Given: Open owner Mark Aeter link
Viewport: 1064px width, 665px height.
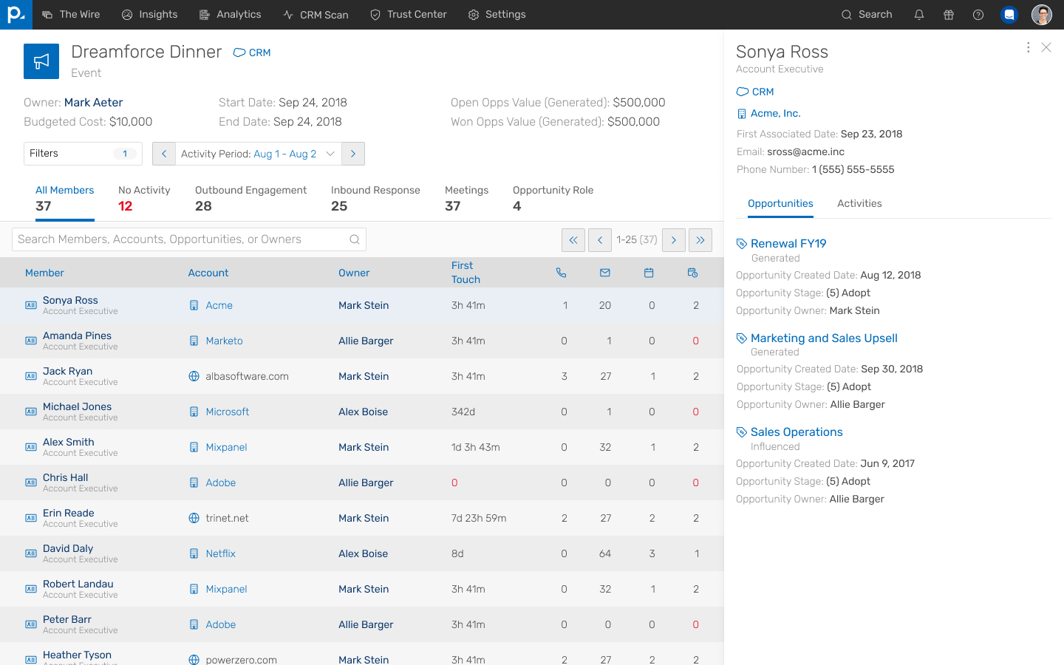Looking at the screenshot, I should click(x=94, y=103).
